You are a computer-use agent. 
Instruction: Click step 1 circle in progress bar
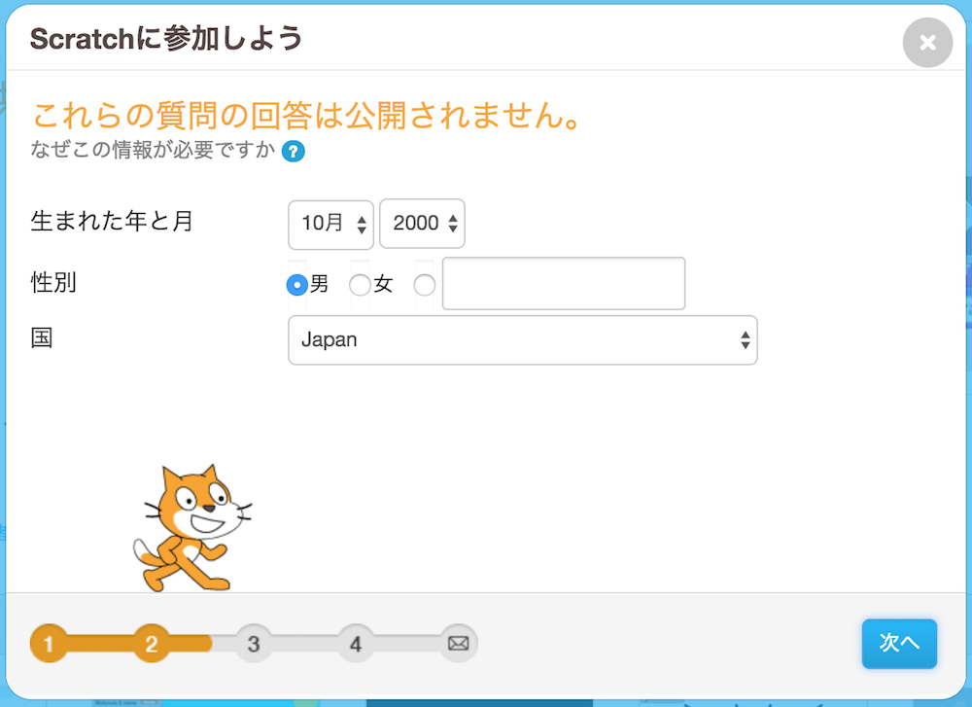pyautogui.click(x=50, y=643)
